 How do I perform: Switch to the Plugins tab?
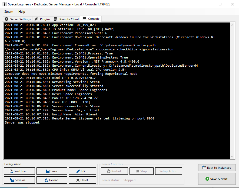coord(42,19)
